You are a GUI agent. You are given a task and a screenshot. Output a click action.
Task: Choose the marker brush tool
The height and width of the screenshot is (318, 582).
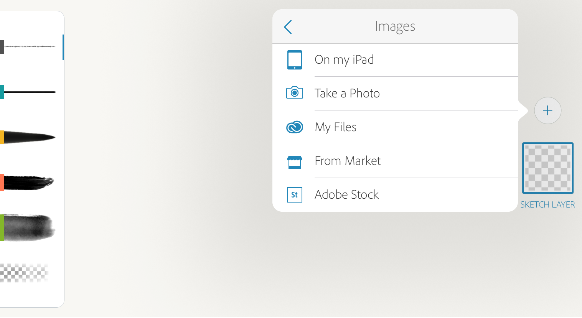coord(27,137)
